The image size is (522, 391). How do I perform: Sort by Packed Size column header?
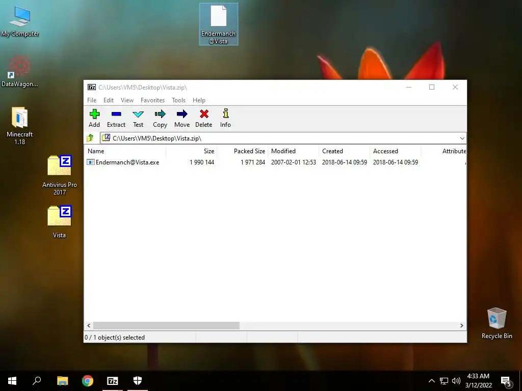[242, 151]
